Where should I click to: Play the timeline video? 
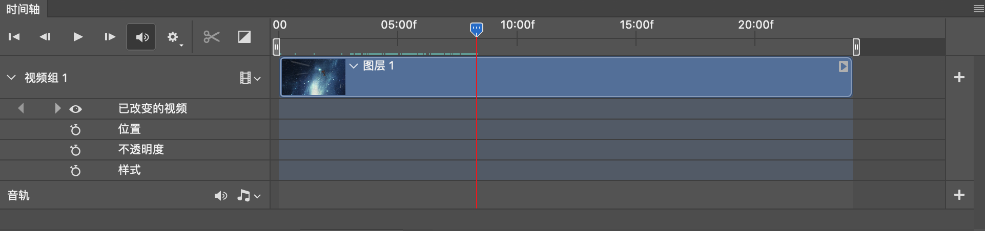pos(78,37)
